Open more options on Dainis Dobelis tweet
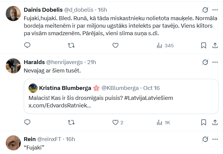223x154 pixels. point(215,10)
